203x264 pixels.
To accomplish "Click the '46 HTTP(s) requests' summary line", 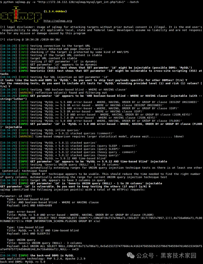I will point(73,190).
